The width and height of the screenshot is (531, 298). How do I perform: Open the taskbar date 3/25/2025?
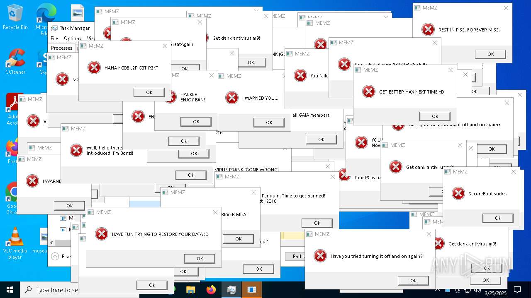click(x=495, y=293)
